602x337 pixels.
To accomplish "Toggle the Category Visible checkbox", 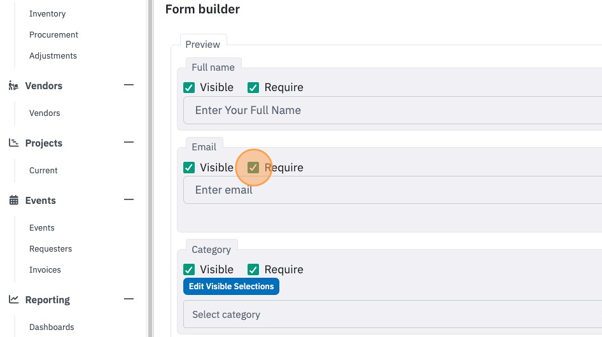I will click(x=189, y=269).
